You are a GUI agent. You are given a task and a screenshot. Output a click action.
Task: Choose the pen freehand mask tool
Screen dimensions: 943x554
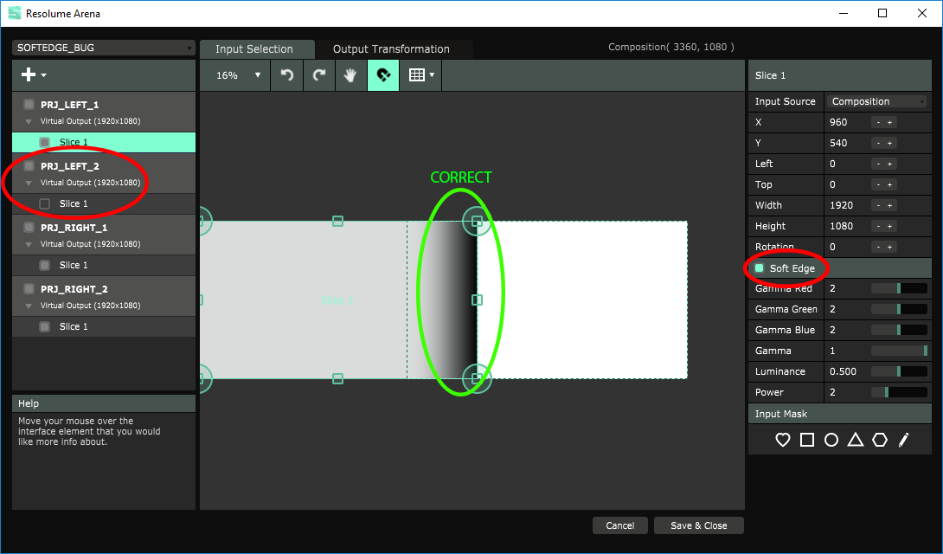903,440
